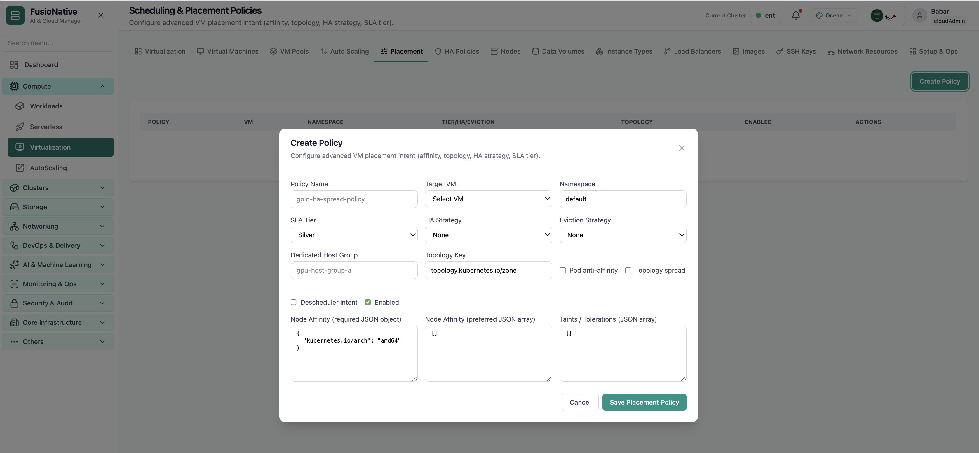Switch to the Nodes tab

coord(506,51)
